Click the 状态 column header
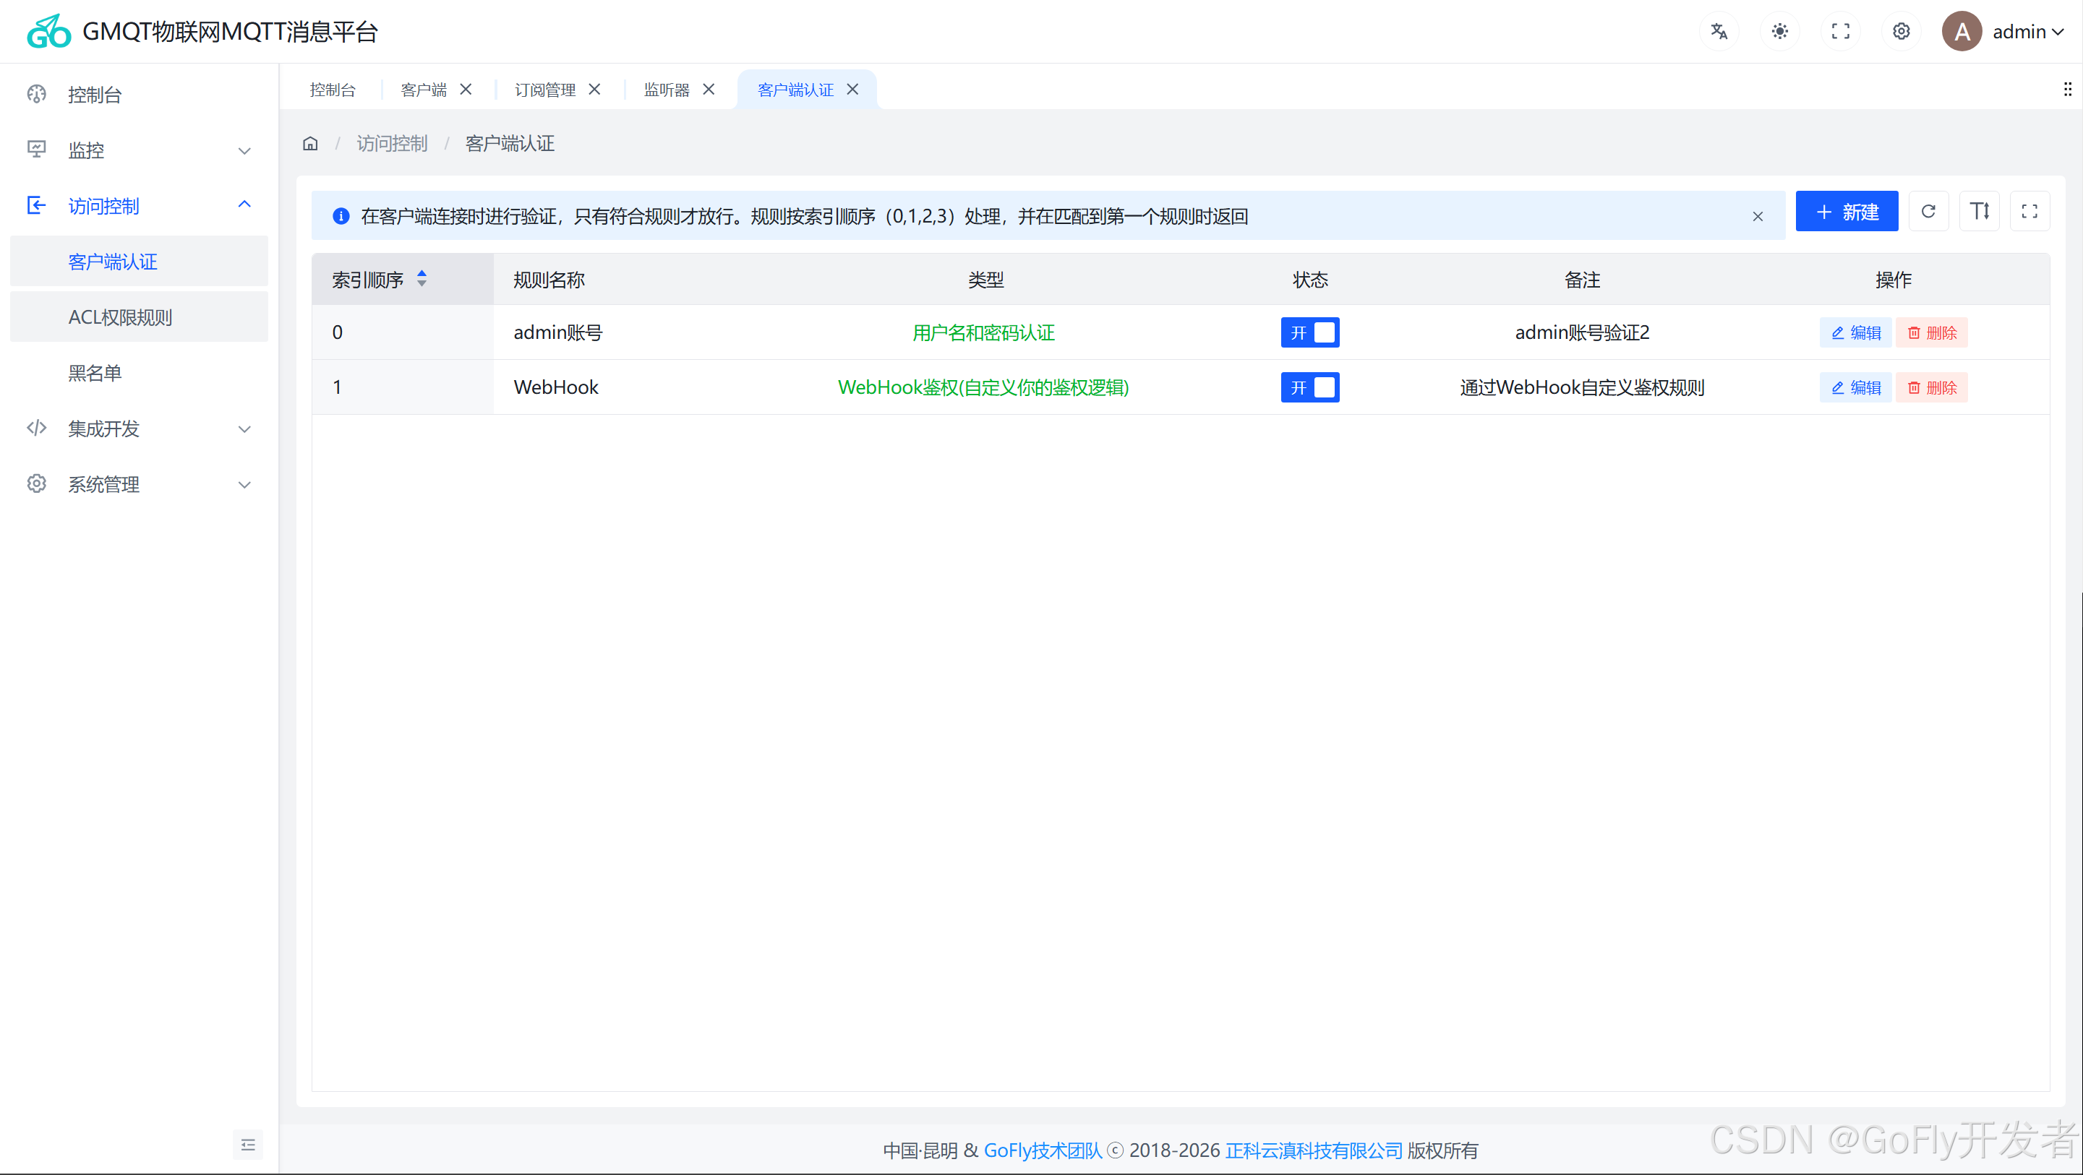Viewport: 2083px width, 1175px height. (1310, 280)
